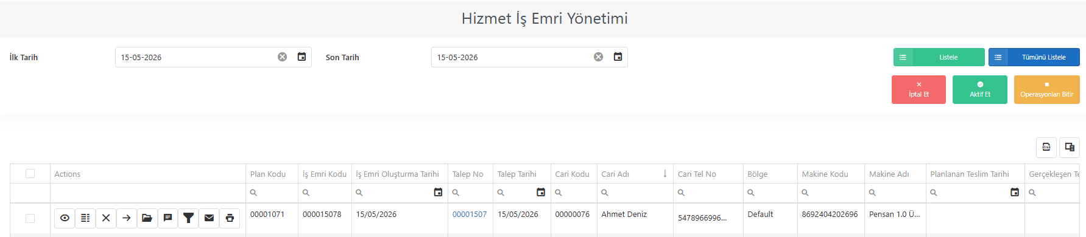Click the export to Excel icon above grid
Viewport: 1086px width, 237px height.
click(1046, 147)
